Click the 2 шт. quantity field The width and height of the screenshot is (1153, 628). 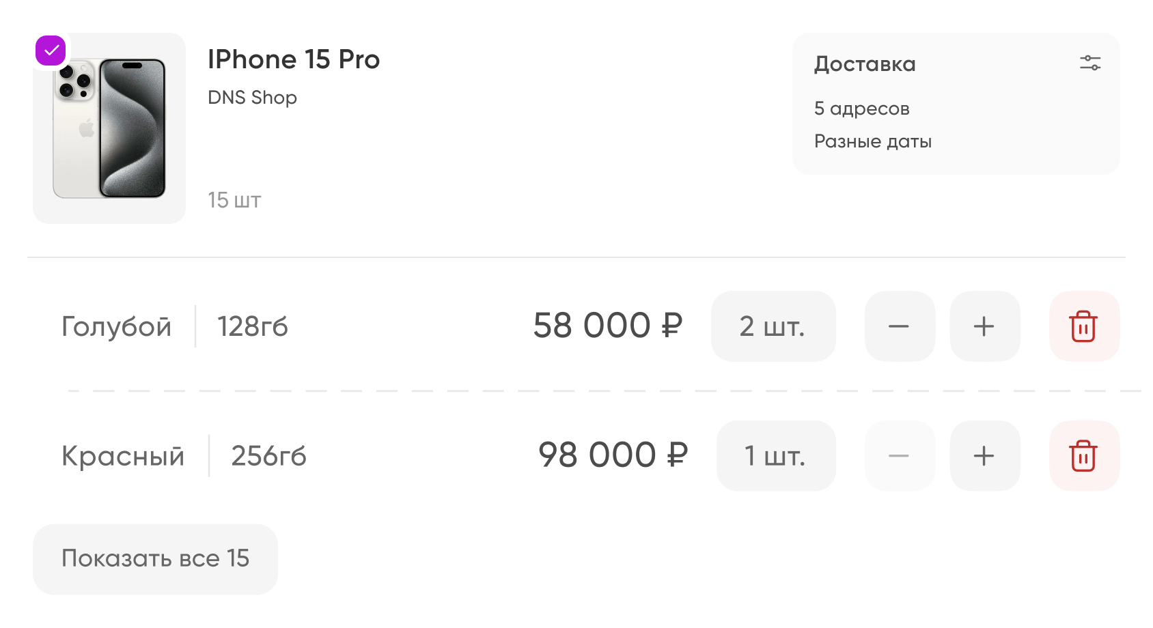(x=773, y=326)
